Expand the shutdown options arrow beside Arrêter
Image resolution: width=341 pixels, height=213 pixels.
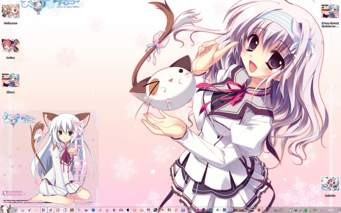click(x=90, y=202)
